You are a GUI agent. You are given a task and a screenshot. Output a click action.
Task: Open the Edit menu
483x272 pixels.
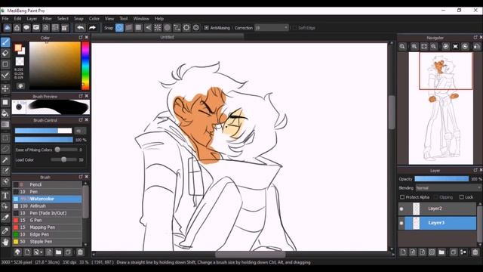point(17,18)
